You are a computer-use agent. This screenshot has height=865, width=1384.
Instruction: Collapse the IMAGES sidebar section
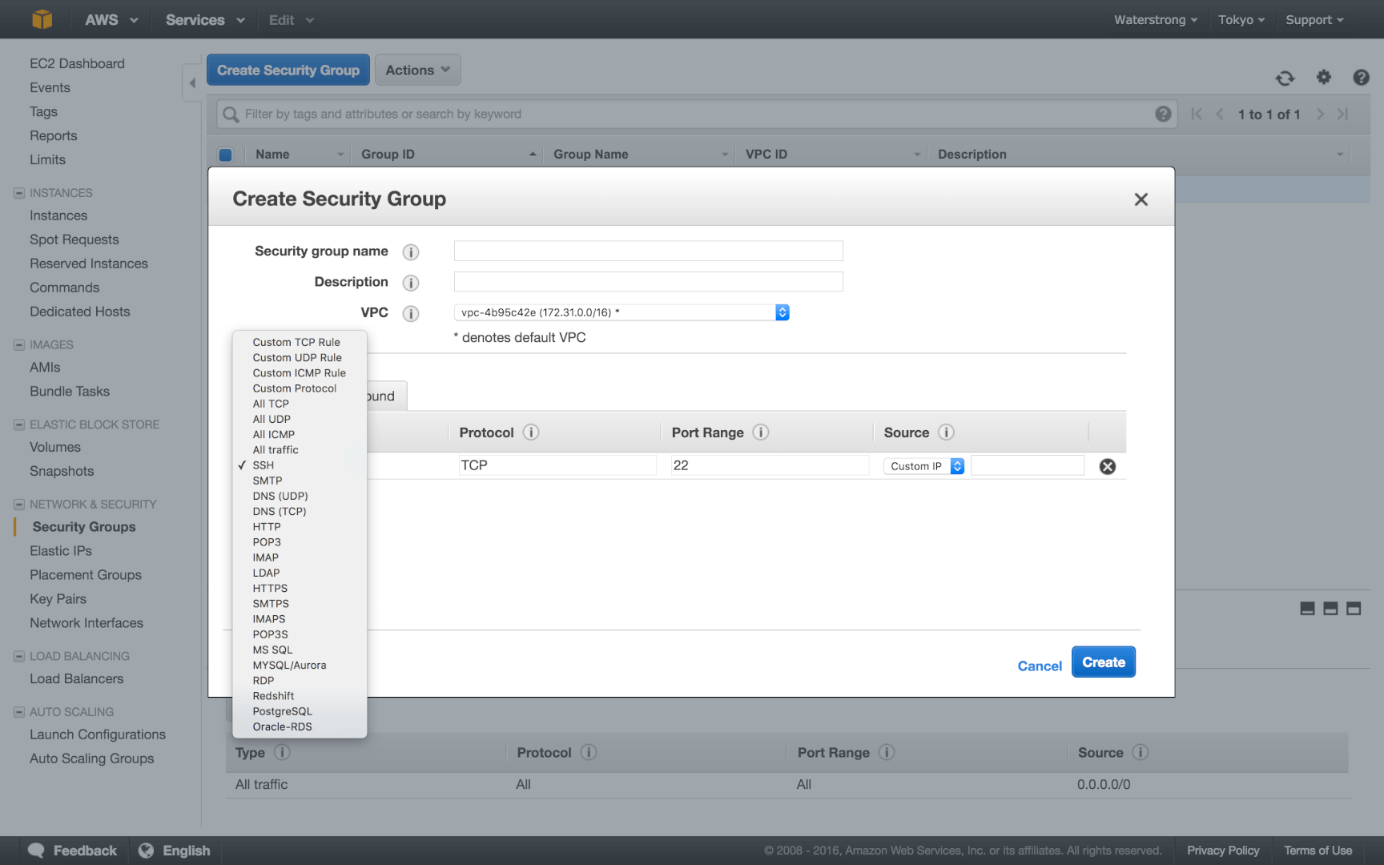[19, 345]
